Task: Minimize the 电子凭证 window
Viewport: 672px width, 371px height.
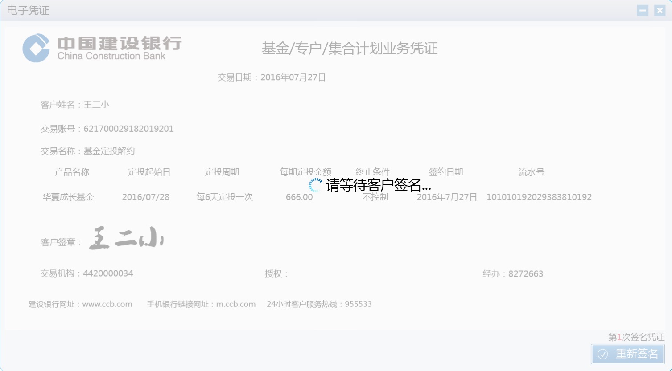Action: (x=643, y=10)
